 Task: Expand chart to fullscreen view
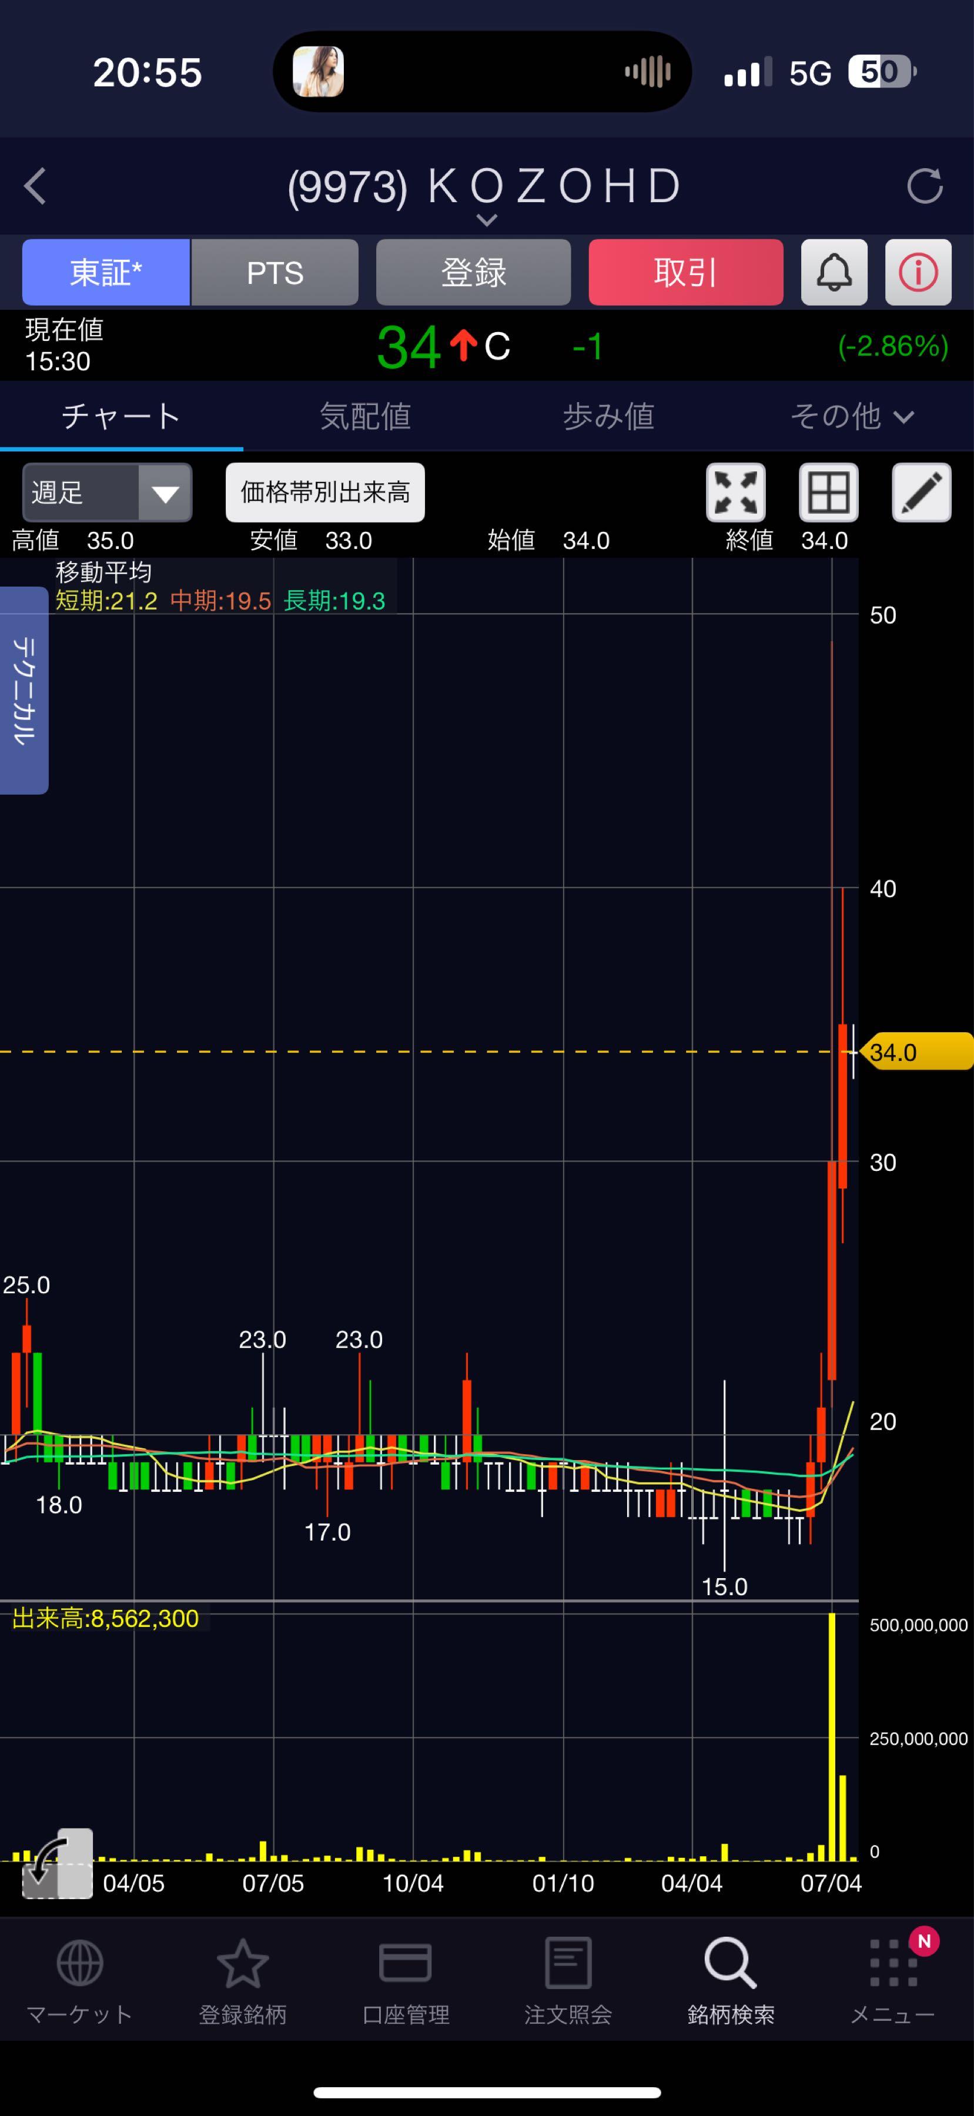(x=735, y=493)
